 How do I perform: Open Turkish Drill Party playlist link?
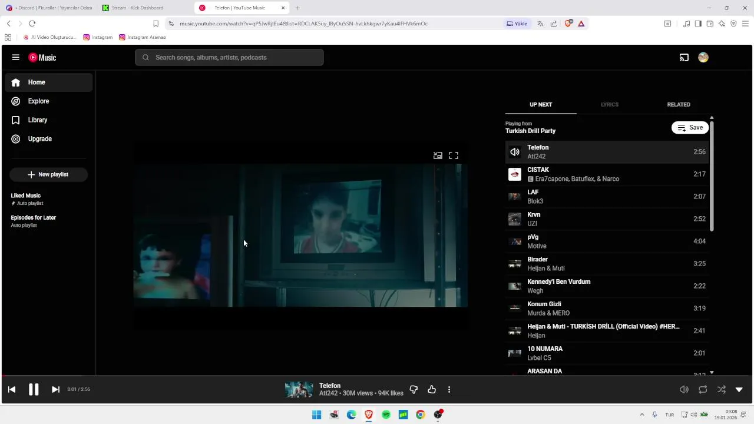pos(530,131)
